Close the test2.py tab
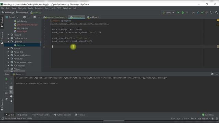This screenshot has height=123, width=219. tap(99, 17)
